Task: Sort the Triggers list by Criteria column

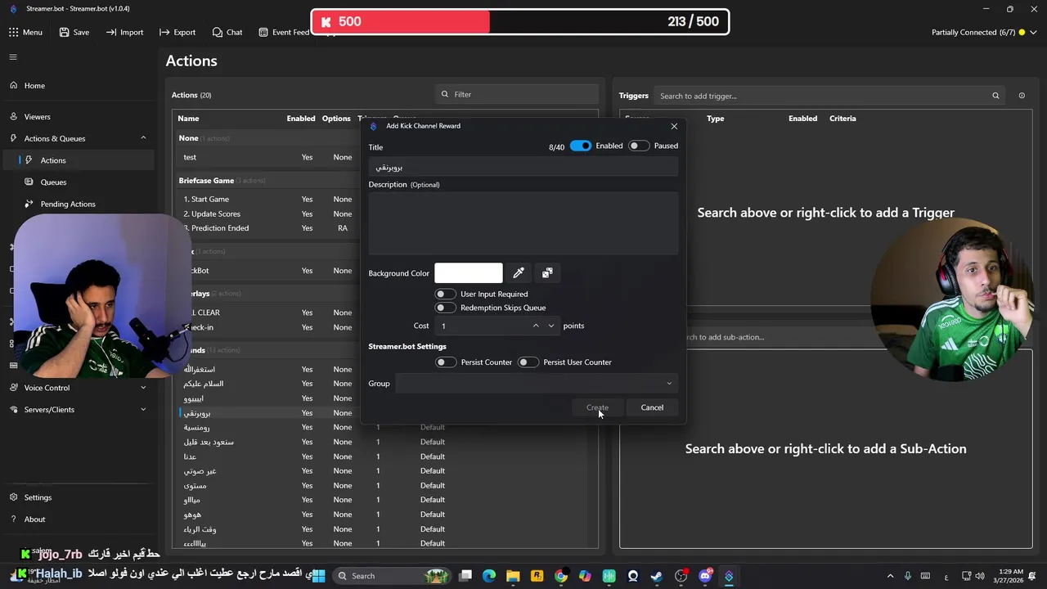Action: click(x=843, y=119)
